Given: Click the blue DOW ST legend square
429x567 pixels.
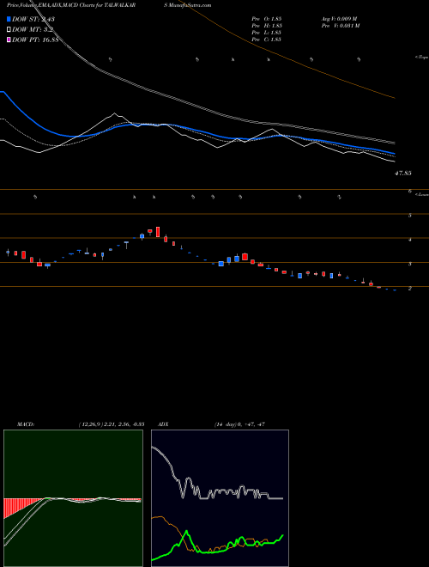Looking at the screenshot, I should coord(9,19).
